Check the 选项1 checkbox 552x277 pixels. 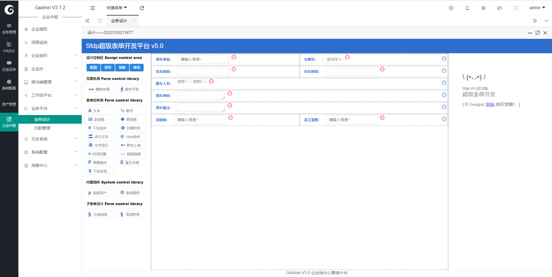(x=189, y=81)
